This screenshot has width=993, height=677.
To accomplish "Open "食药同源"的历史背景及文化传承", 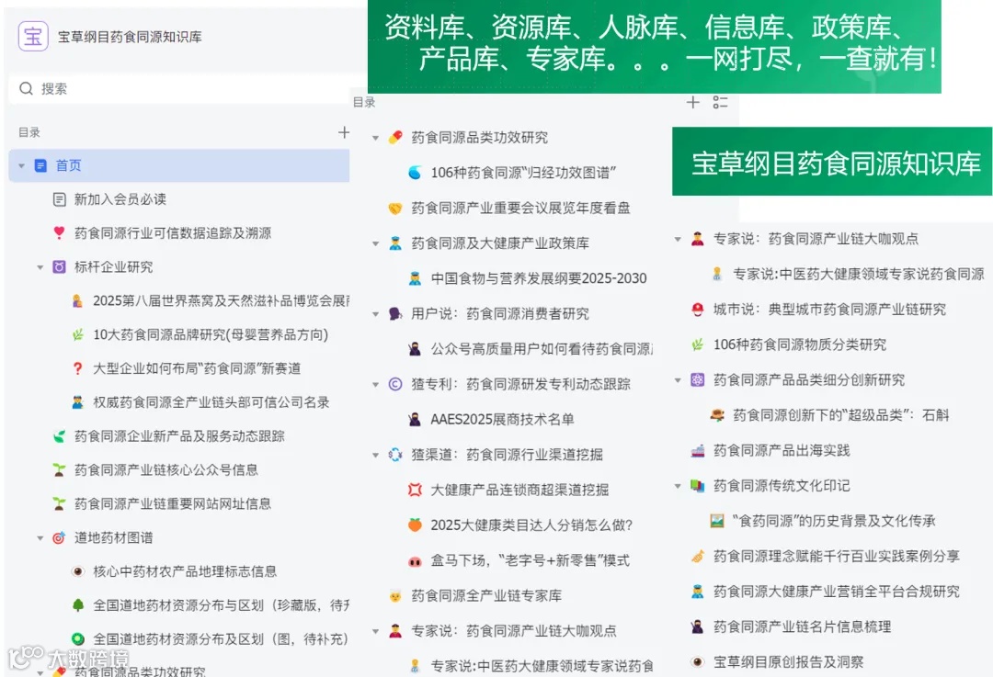I will (x=834, y=521).
